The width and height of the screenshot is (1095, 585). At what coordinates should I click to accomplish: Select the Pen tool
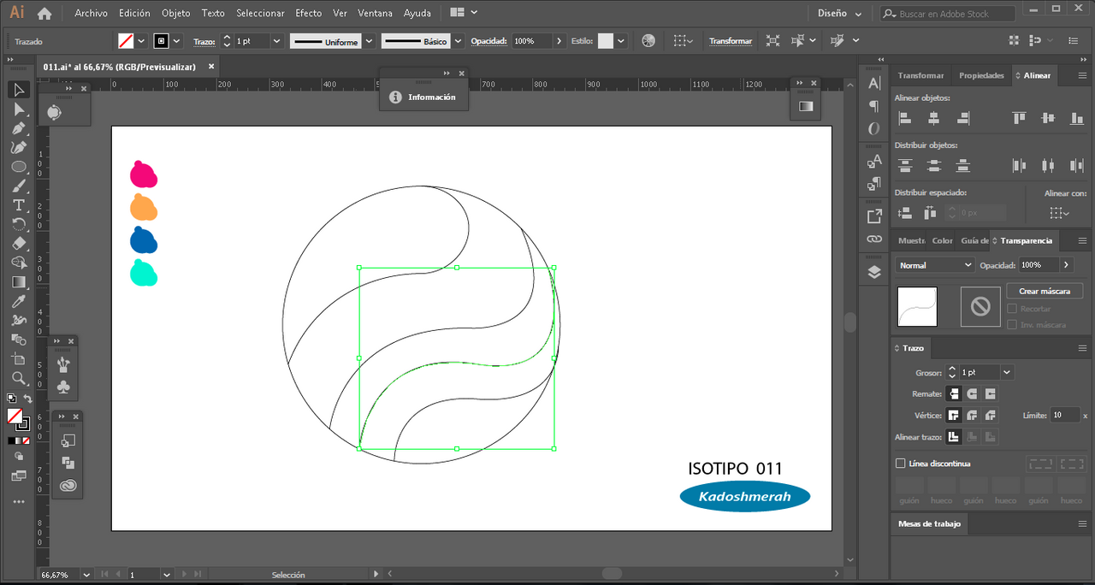coord(19,128)
